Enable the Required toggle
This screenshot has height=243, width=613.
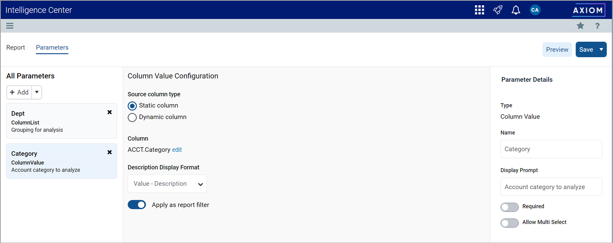coord(510,207)
